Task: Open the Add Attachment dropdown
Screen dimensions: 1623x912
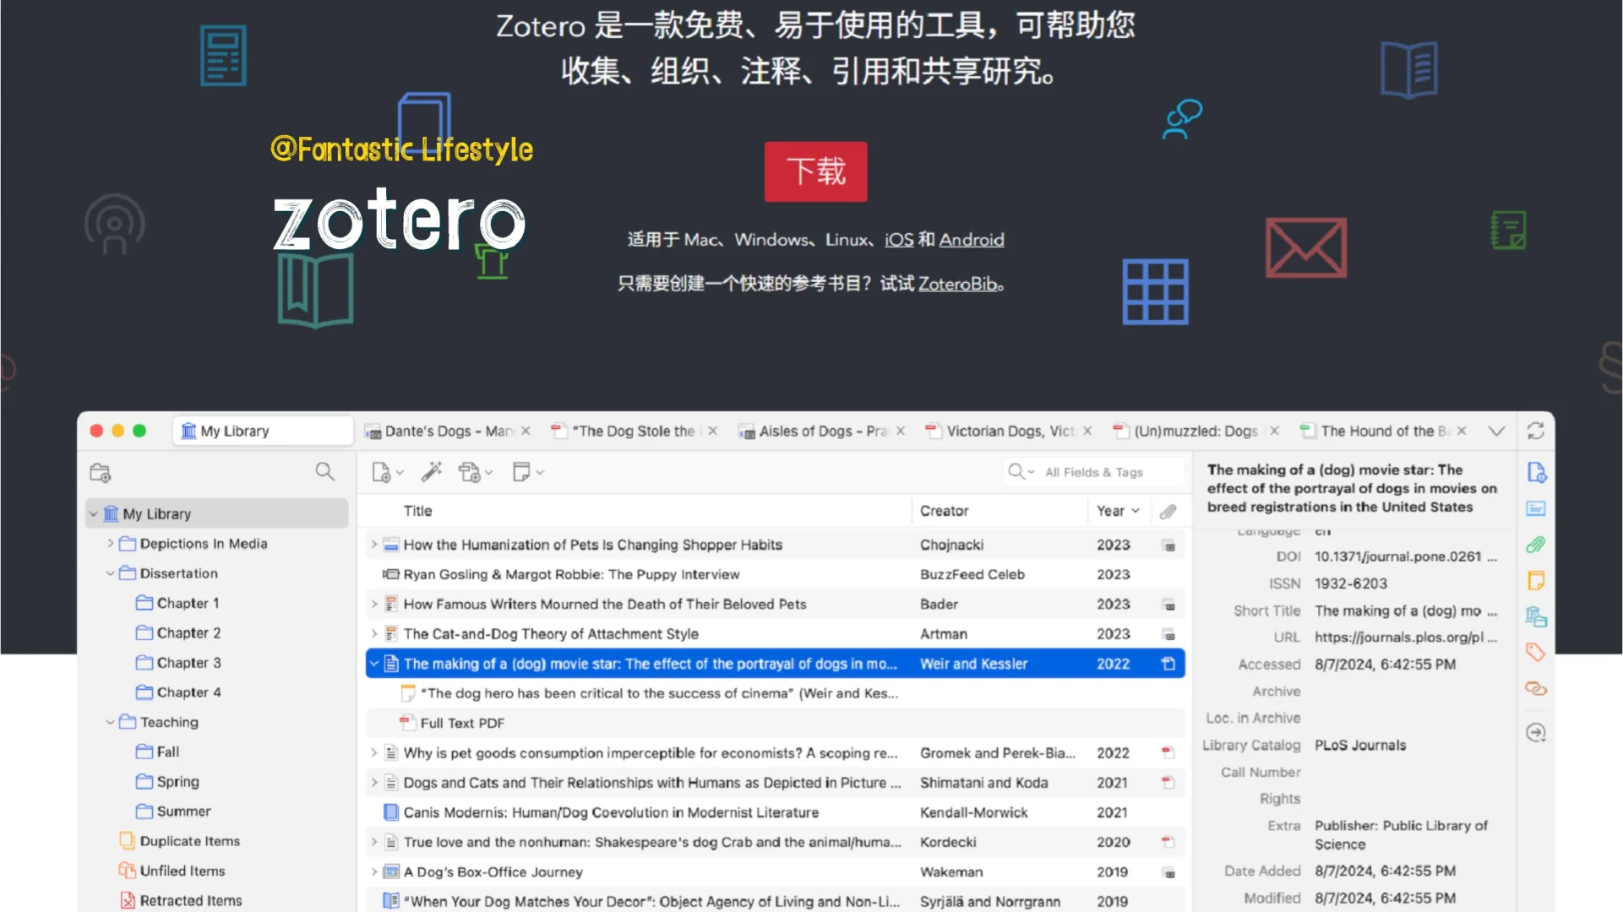Action: [x=476, y=472]
